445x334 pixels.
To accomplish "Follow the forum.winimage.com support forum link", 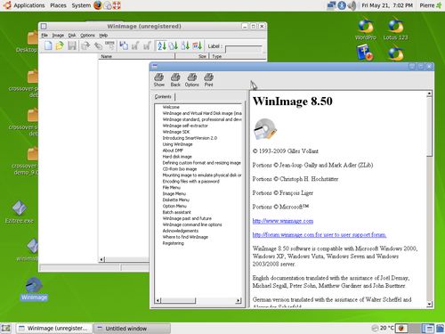I will 320,235.
